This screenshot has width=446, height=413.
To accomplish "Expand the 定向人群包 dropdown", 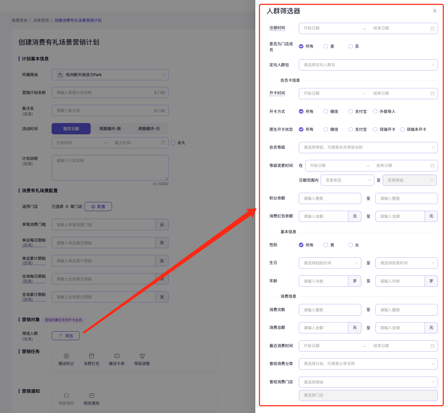I will [x=368, y=65].
